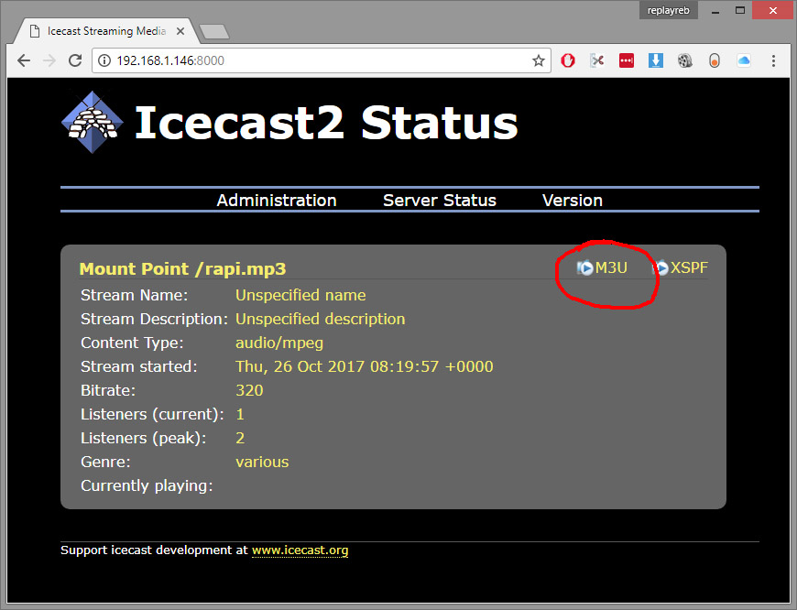Open the Administration menu item

[277, 201]
